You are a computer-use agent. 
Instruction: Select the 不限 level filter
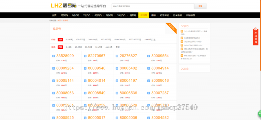(60, 47)
